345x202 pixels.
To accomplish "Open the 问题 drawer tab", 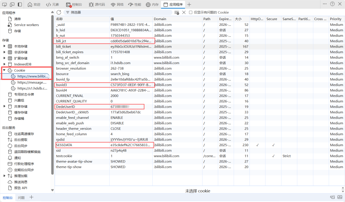I will tap(21, 198).
